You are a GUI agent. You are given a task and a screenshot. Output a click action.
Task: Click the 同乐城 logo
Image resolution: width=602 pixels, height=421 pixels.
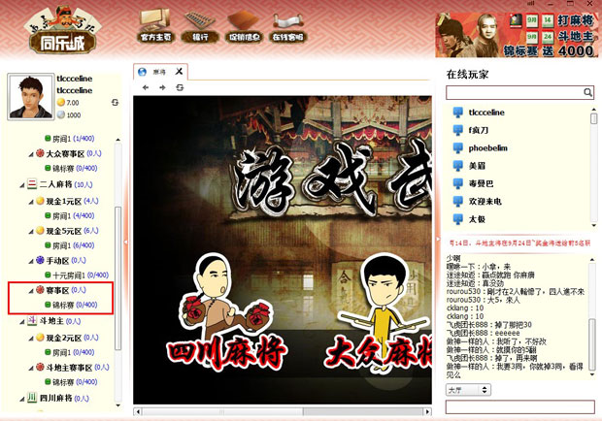pyautogui.click(x=62, y=31)
